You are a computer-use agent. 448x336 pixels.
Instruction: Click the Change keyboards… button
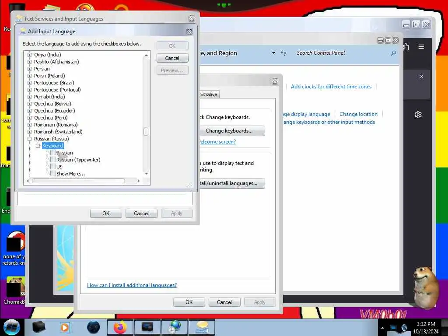tap(232, 131)
